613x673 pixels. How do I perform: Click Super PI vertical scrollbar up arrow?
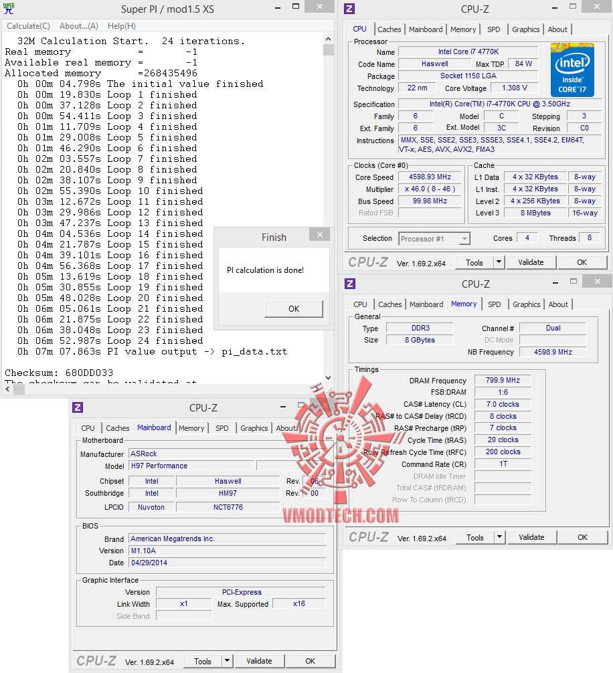[329, 39]
